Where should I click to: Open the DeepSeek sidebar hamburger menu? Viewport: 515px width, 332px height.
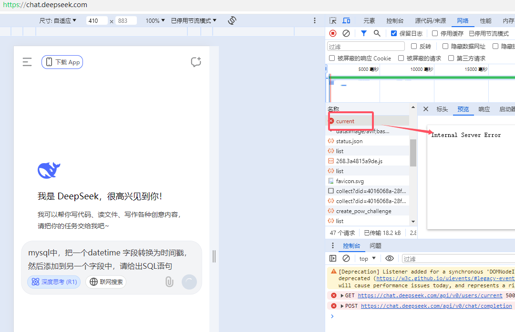click(27, 62)
